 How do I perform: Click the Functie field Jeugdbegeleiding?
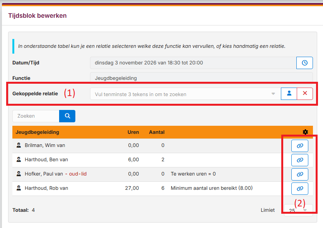click(x=201, y=78)
